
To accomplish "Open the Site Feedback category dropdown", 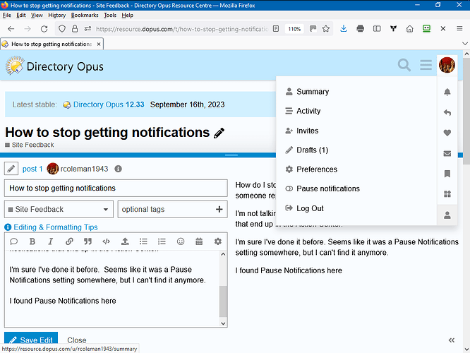I will coord(59,209).
